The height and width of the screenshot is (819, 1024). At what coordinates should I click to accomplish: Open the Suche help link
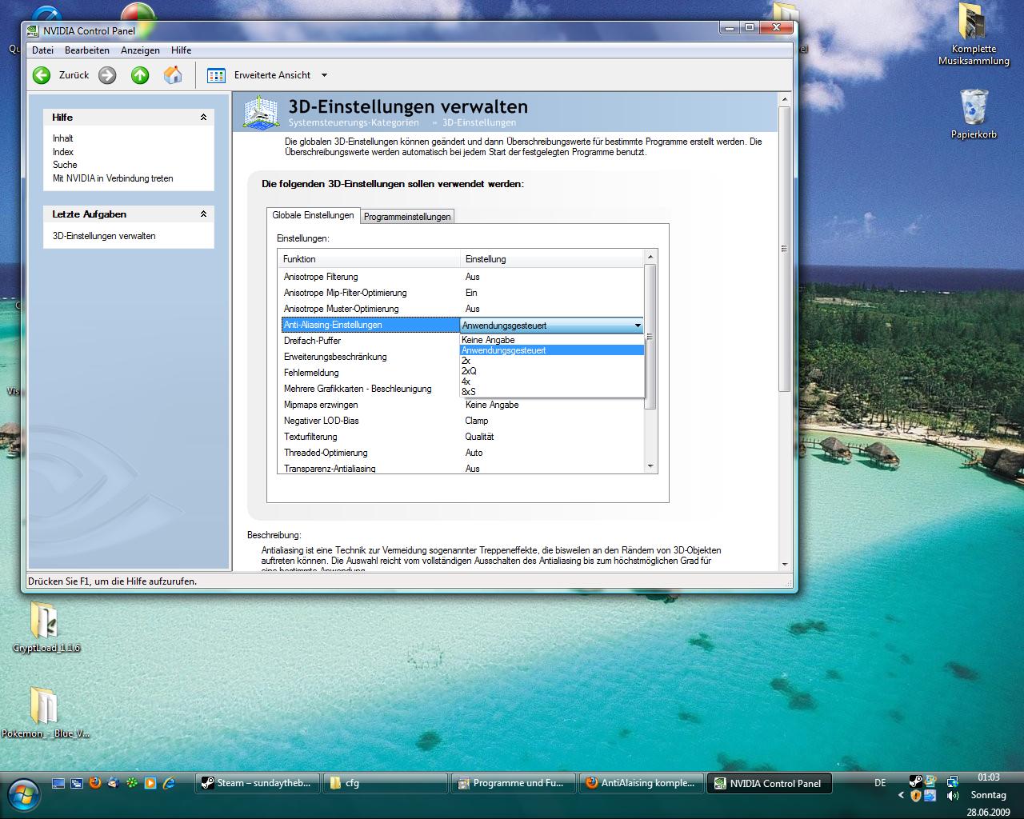[65, 165]
